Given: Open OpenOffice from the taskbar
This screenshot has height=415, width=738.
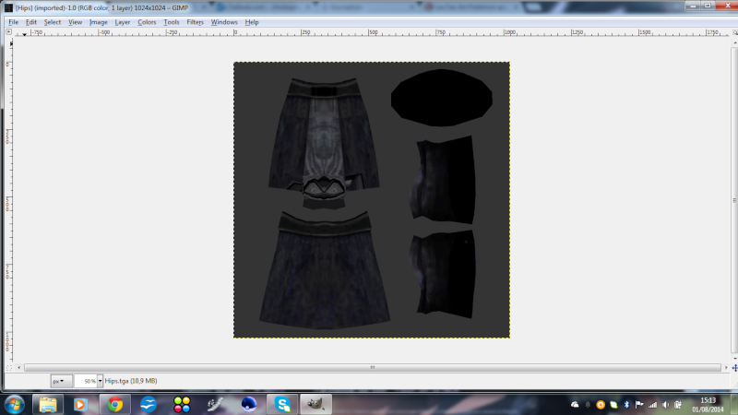Looking at the screenshot, I should click(x=149, y=405).
